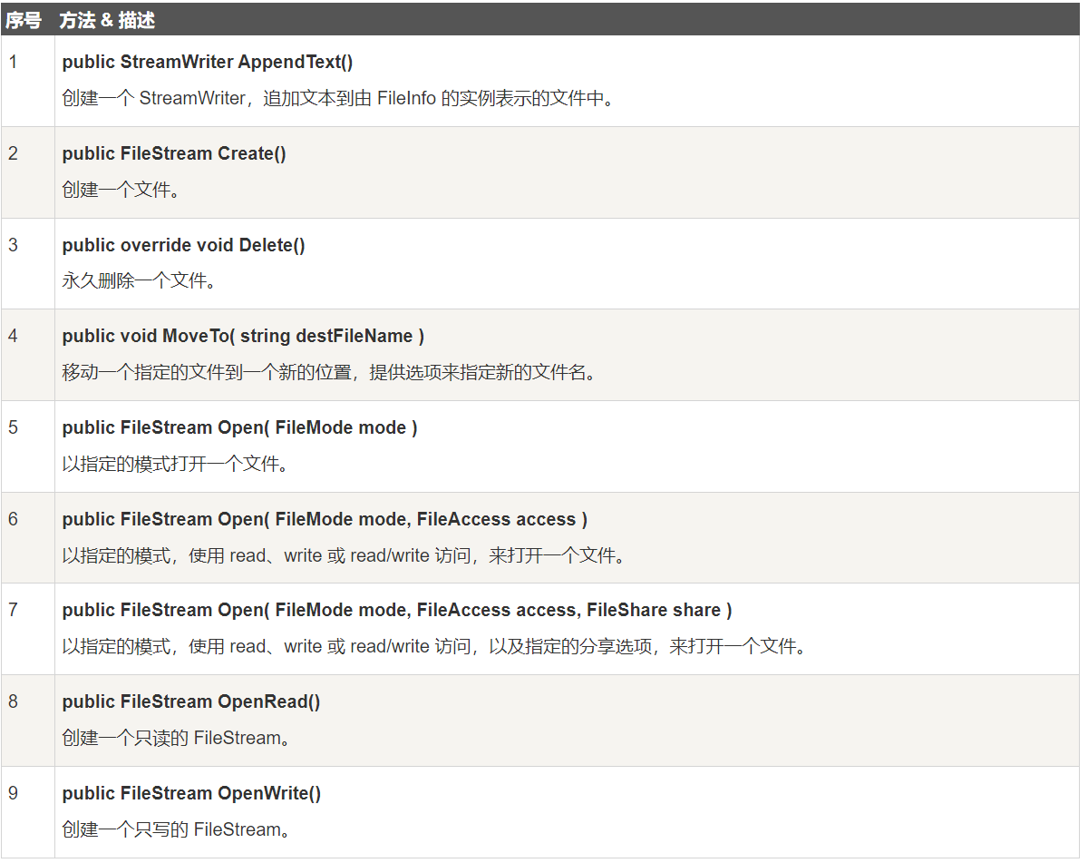The image size is (1088, 863).
Task: Click the 序号 column header
Action: tap(24, 20)
